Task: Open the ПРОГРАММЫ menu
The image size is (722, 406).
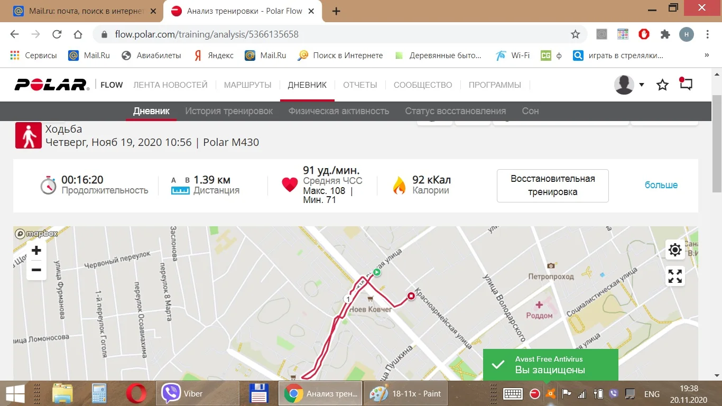Action: (495, 85)
